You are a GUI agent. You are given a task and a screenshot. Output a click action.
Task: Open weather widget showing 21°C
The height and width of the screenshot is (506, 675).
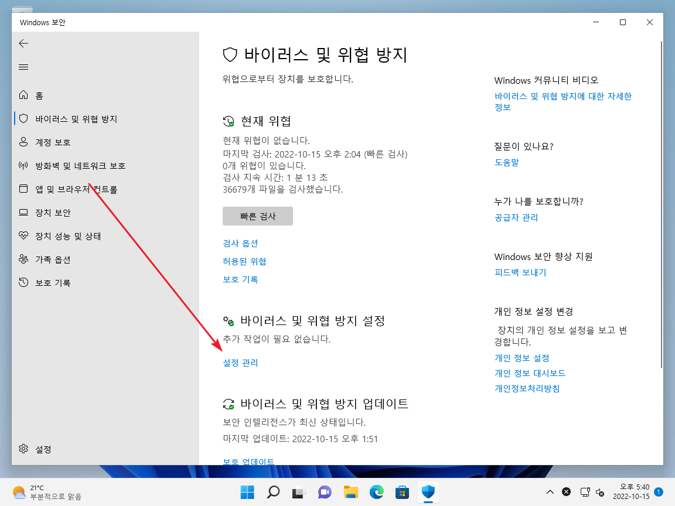pyautogui.click(x=47, y=492)
